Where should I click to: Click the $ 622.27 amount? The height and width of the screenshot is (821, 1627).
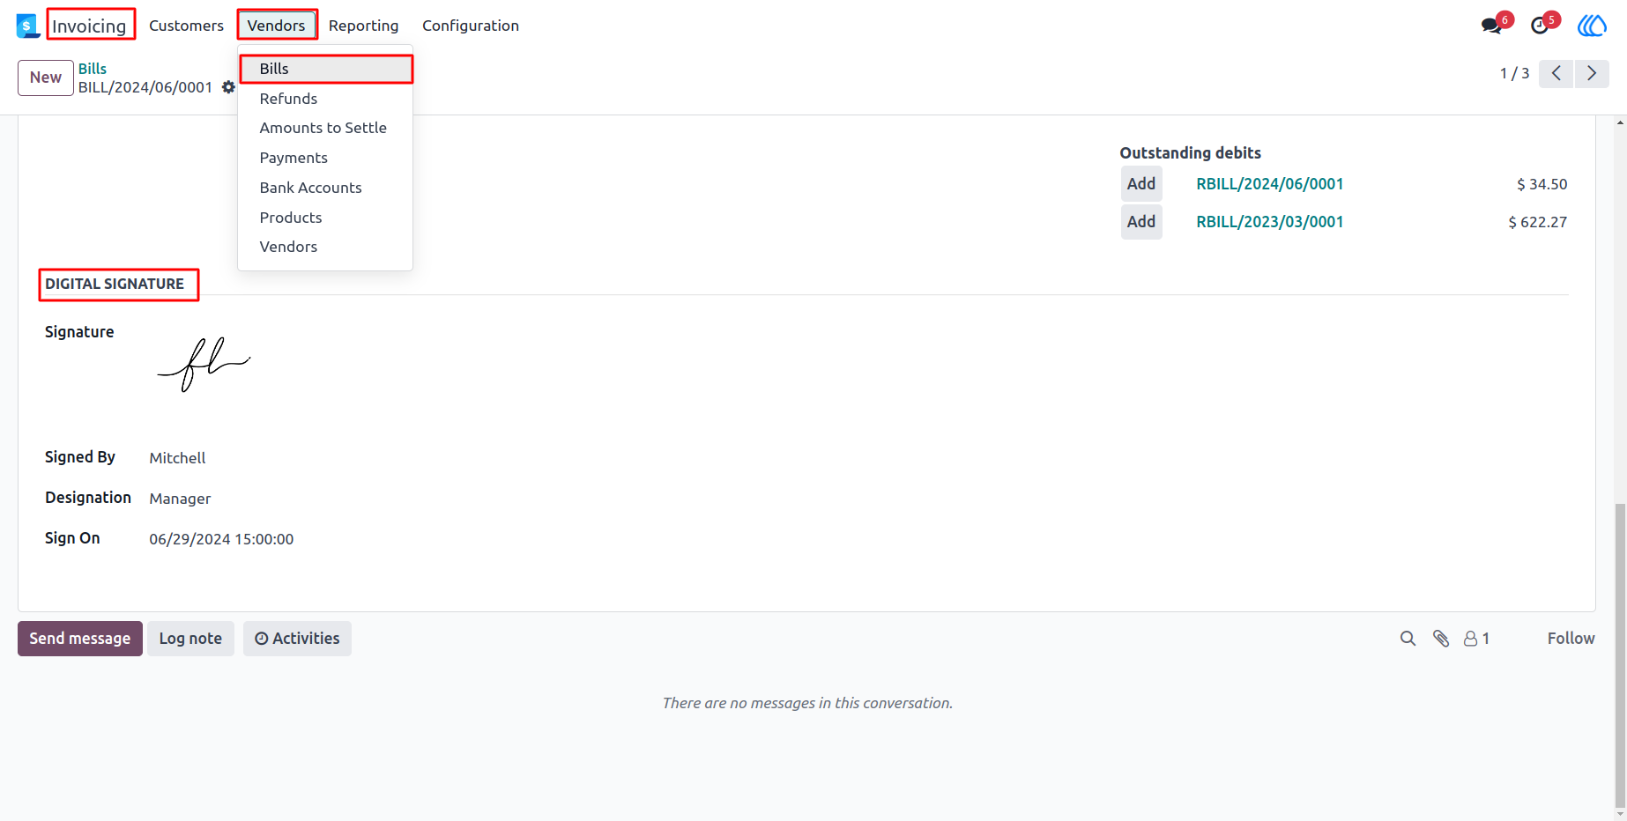[1537, 222]
